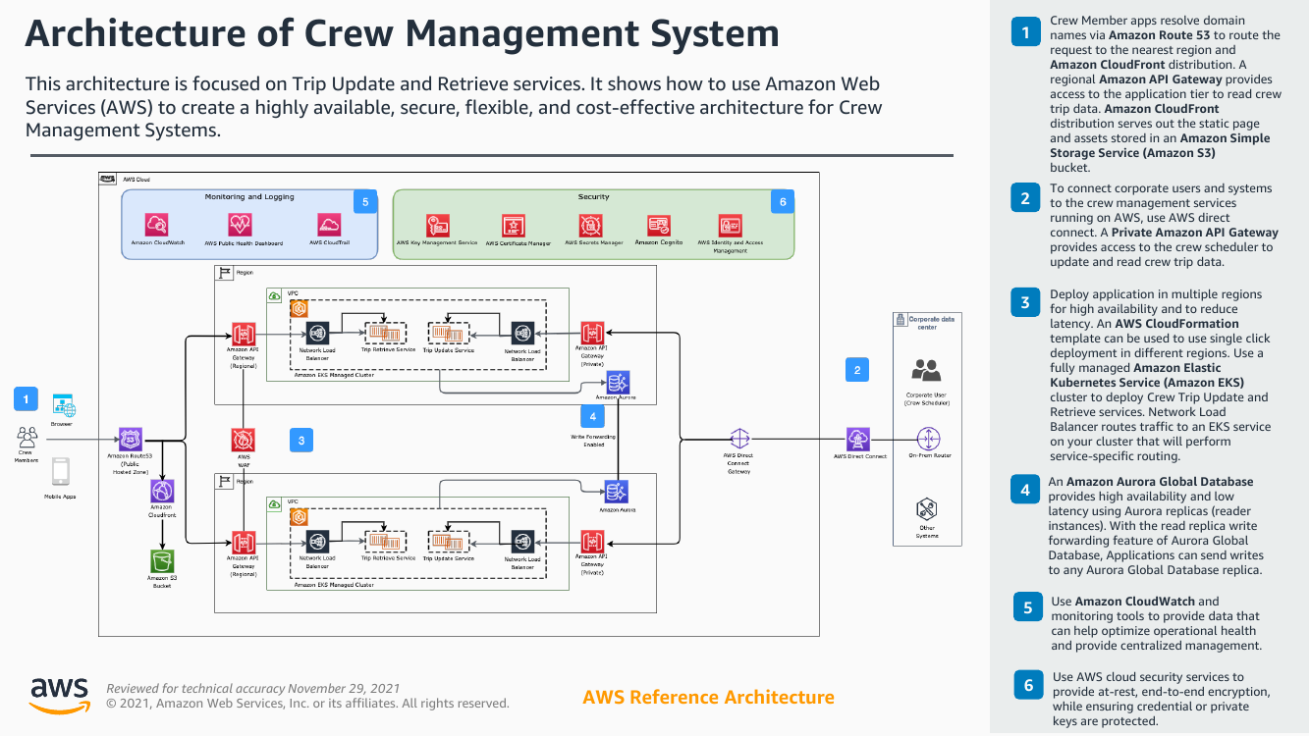
Task: Click bold 'Amazon Aurora Global Database' in sidebar
Action: [1160, 482]
